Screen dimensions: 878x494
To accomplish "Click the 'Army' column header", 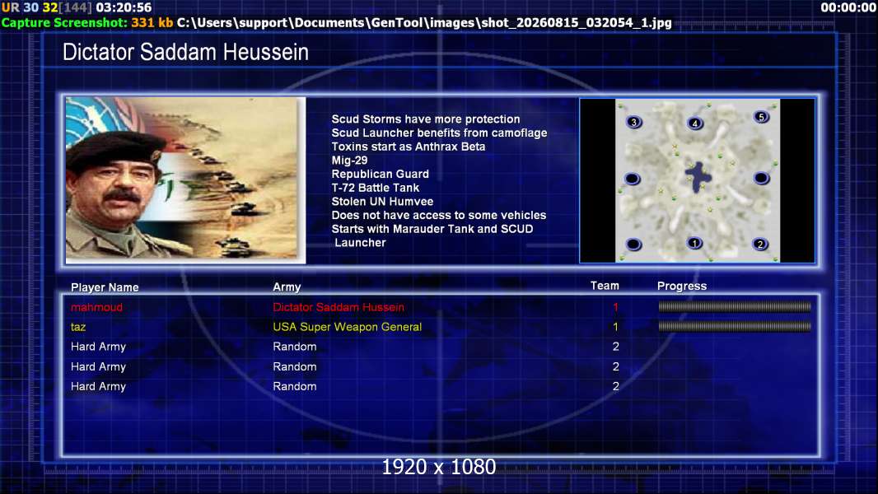I will pos(287,287).
